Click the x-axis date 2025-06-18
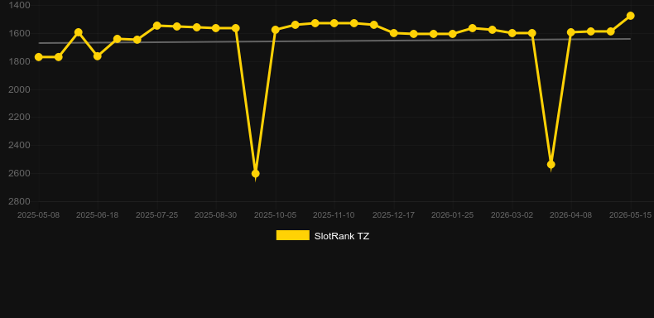This screenshot has height=318, width=654. coord(98,215)
